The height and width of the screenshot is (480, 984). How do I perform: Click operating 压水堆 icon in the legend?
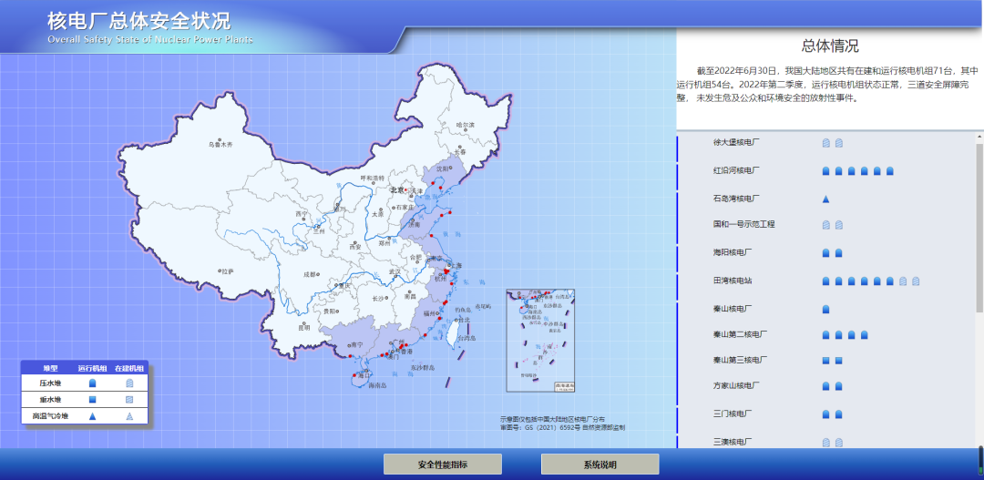click(92, 383)
